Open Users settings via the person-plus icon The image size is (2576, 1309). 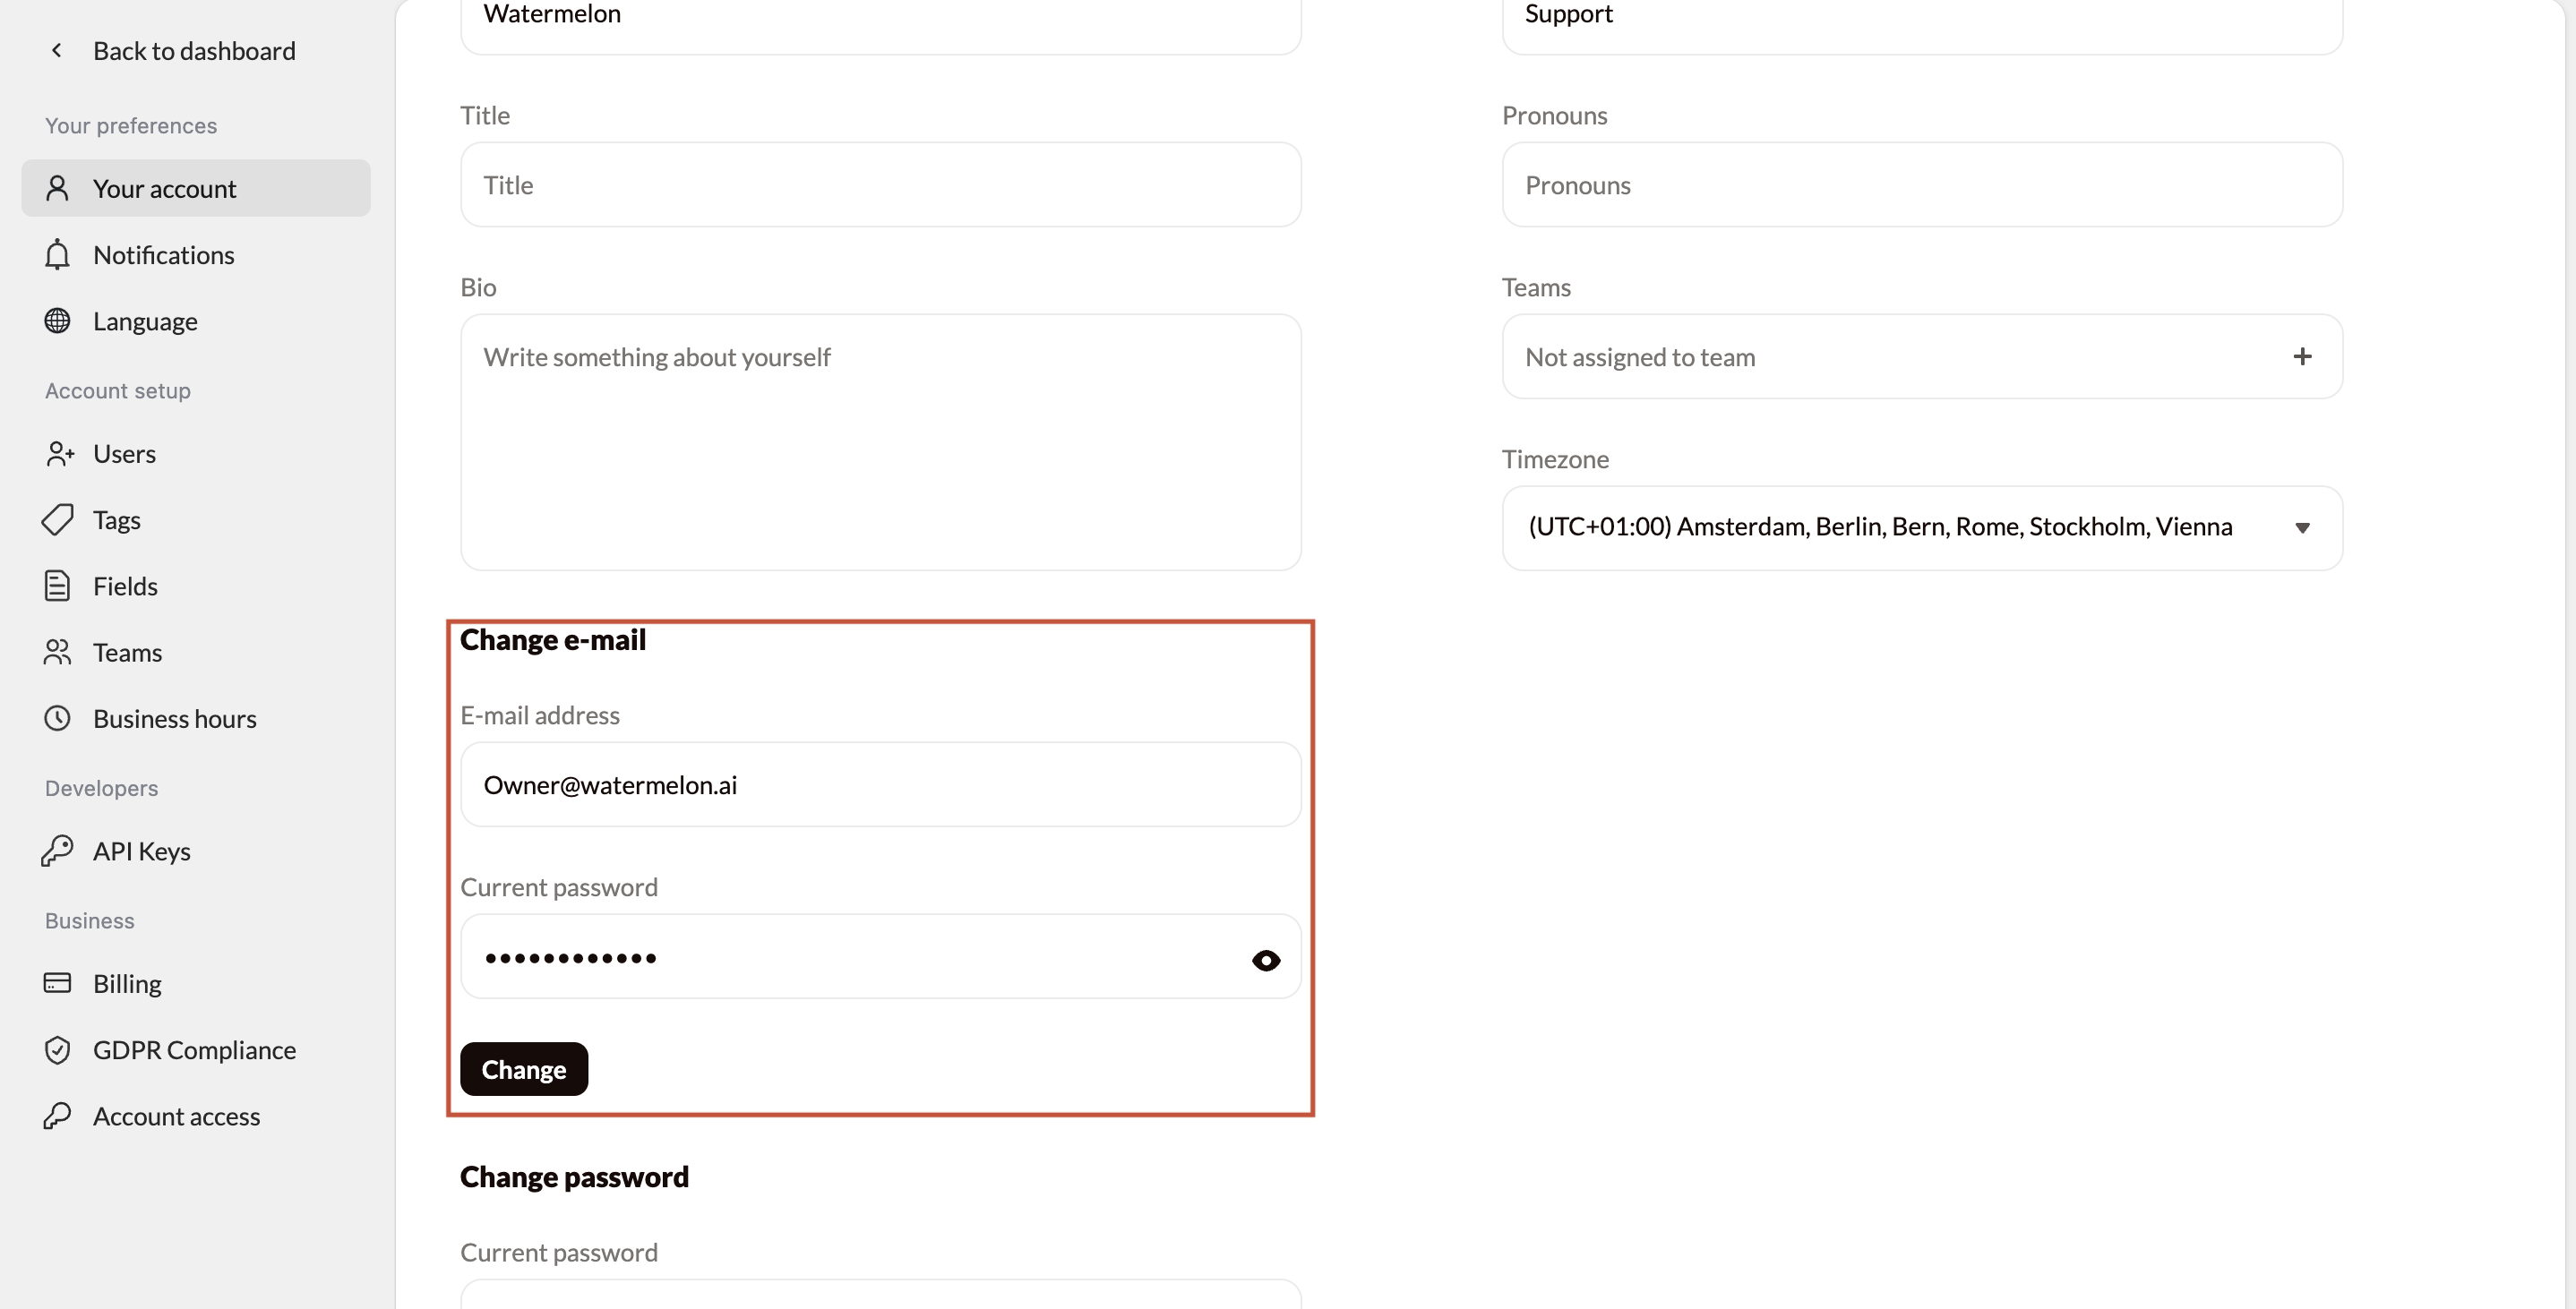pyautogui.click(x=57, y=453)
